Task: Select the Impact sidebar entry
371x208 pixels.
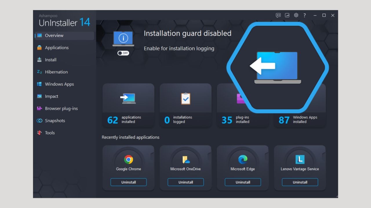Action: 64,96
